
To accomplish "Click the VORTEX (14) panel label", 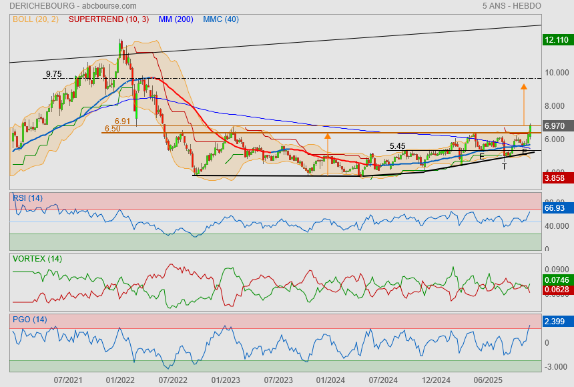I will (37, 258).
